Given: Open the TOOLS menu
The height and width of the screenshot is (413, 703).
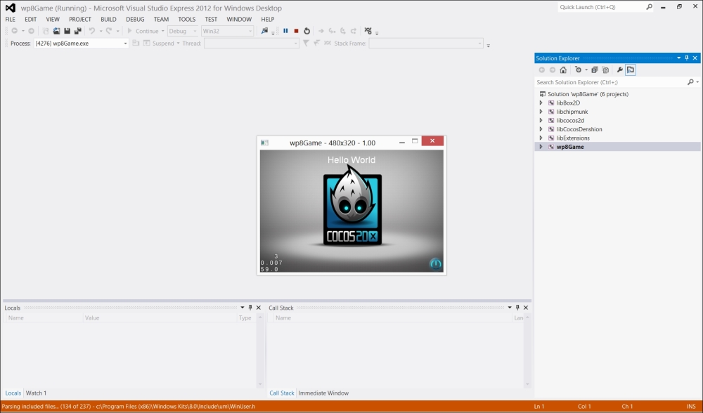Looking at the screenshot, I should point(186,19).
